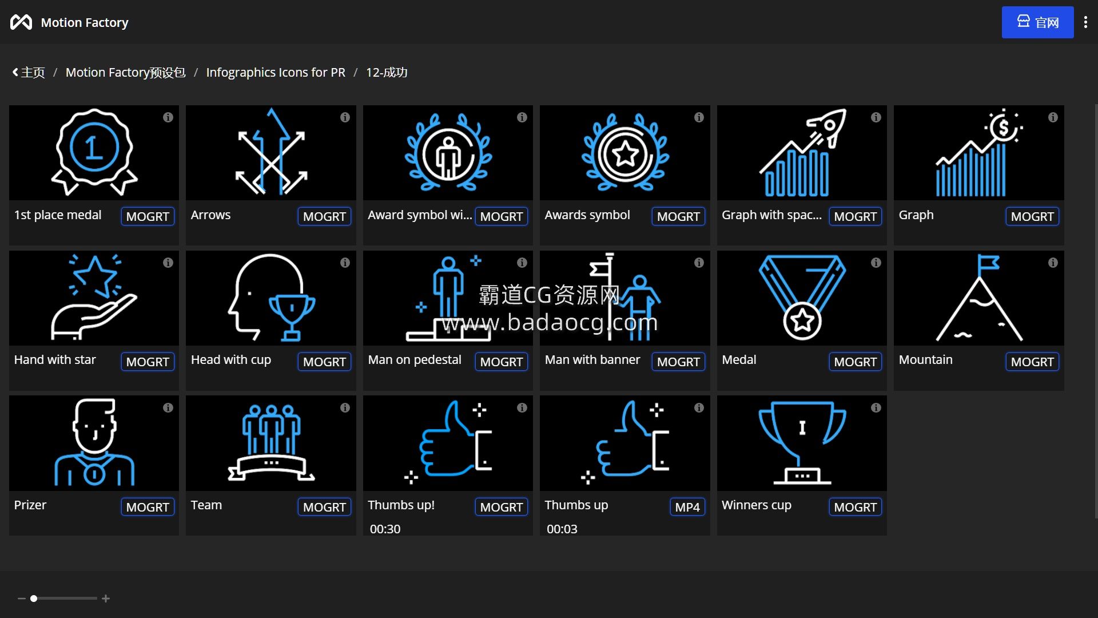Select the 12-成功 breadcrumb
The height and width of the screenshot is (618, 1098).
(387, 73)
